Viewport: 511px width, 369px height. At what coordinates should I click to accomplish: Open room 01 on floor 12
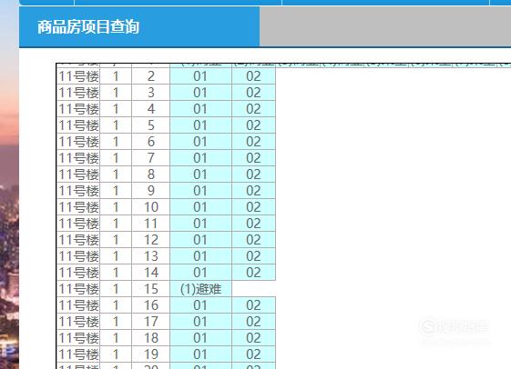200,240
